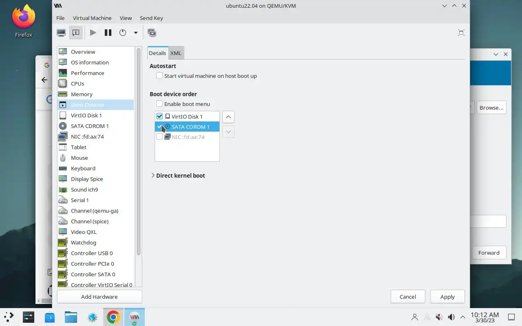Select Serial 1 hardware entry

click(95, 200)
